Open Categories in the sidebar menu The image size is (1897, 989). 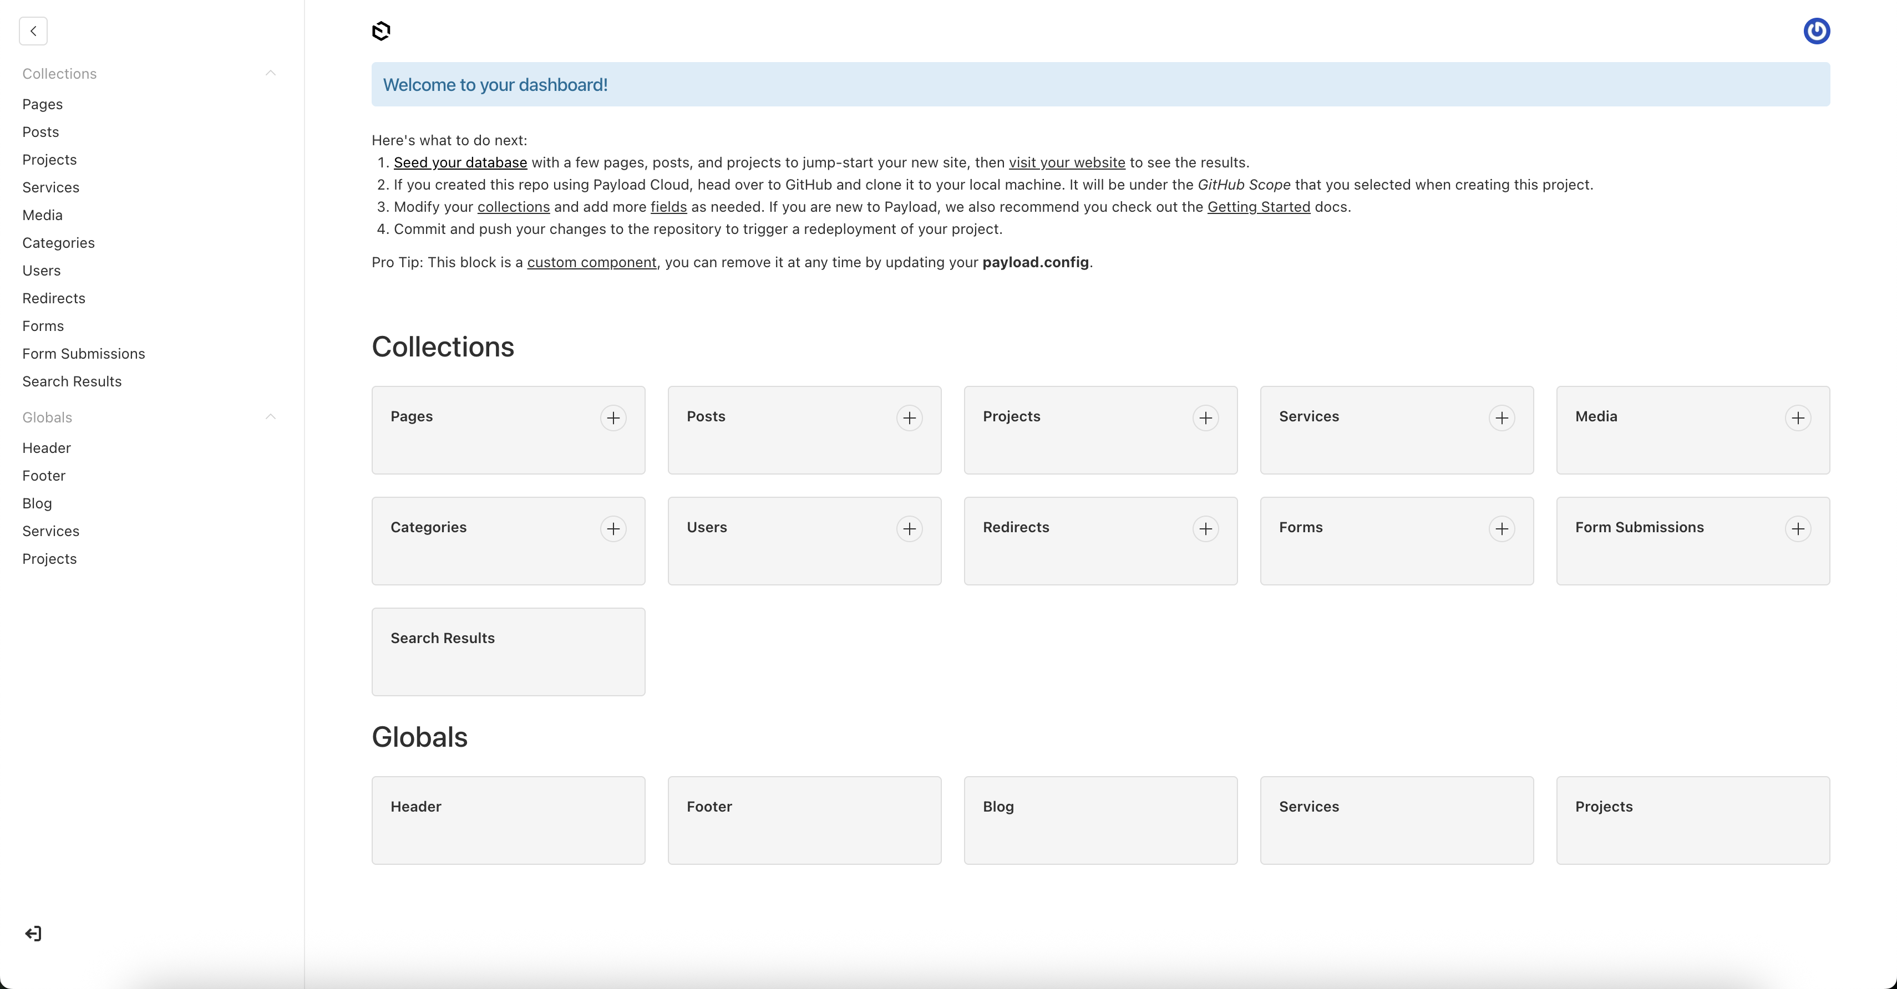point(58,243)
